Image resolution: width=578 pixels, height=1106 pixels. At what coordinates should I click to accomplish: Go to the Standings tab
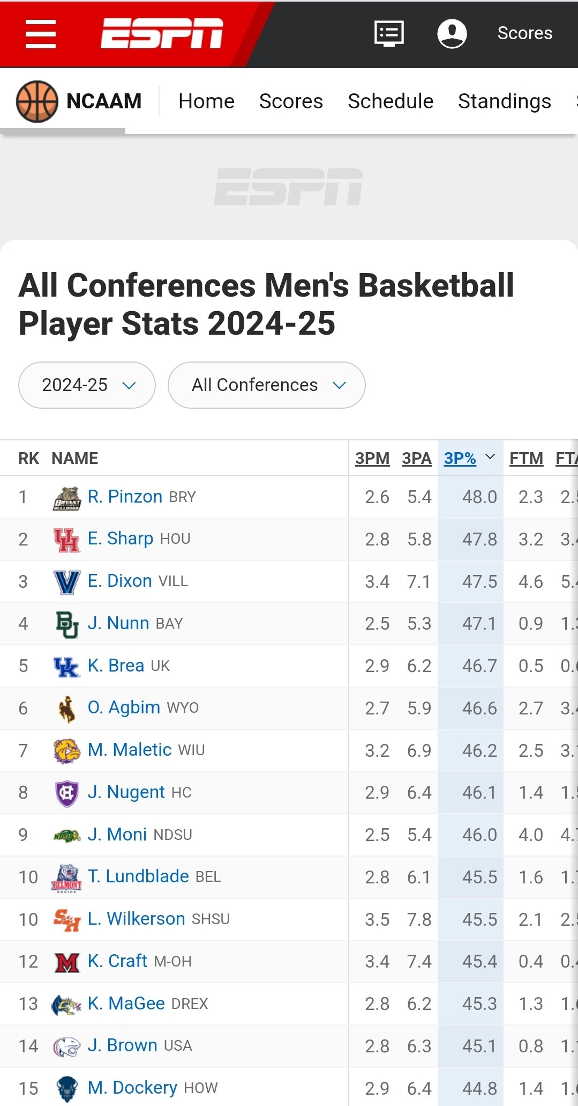coord(505,101)
